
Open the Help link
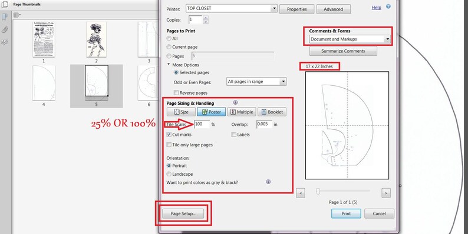(x=377, y=8)
